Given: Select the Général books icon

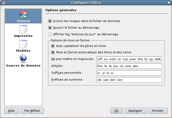Looking at the screenshot, I should coord(23,14).
